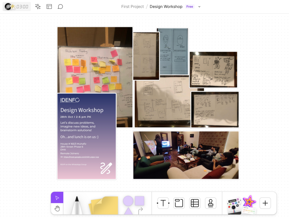Open the music player widget
The width and height of the screenshot is (289, 219).
[x=8, y=7]
